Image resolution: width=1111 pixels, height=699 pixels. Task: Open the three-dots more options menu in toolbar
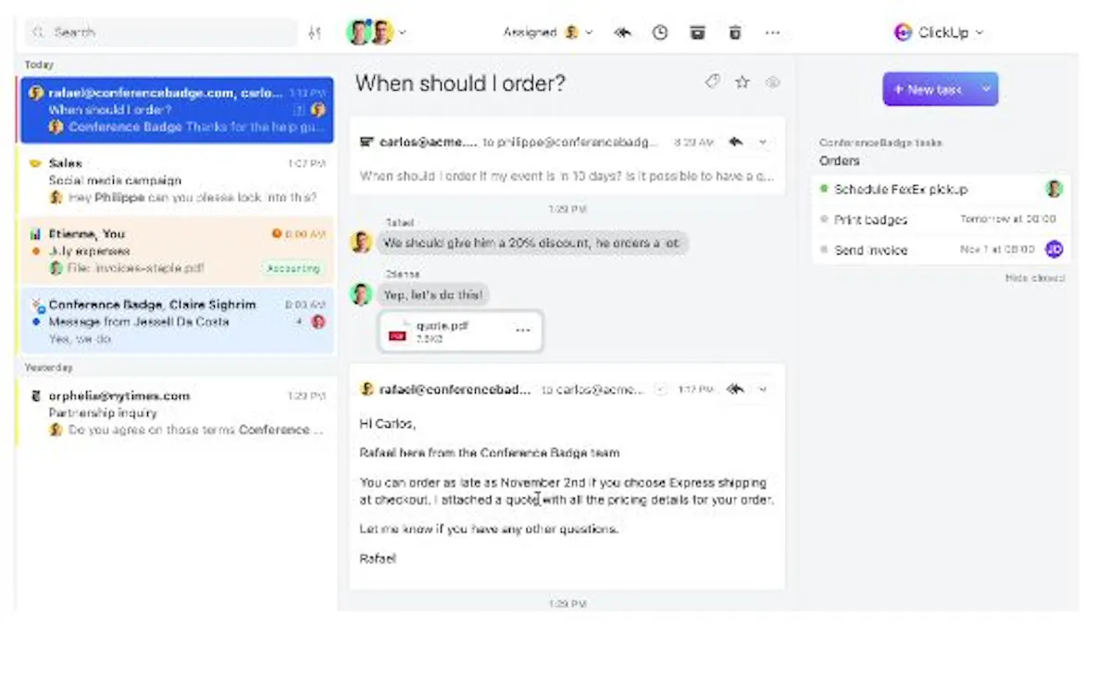tap(772, 32)
